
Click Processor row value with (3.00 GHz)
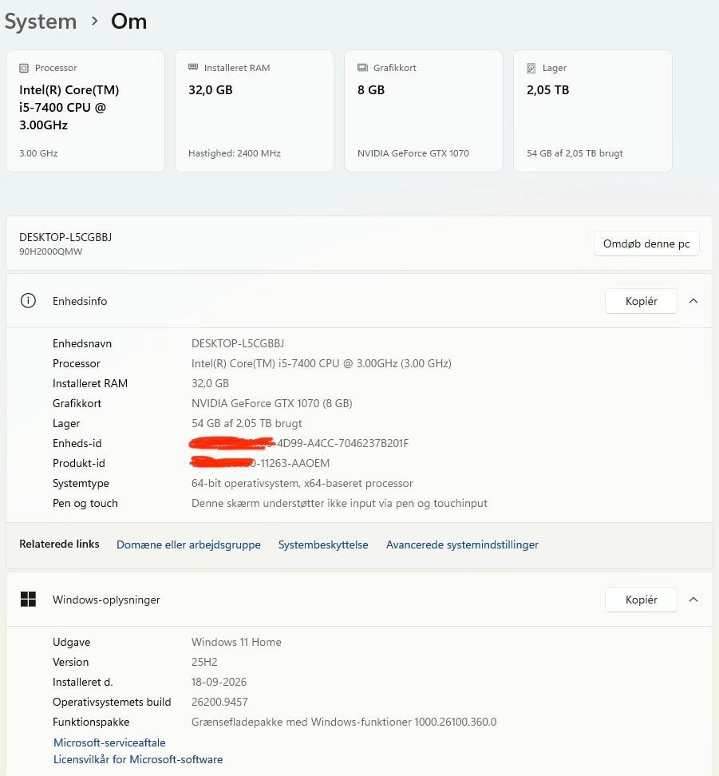pos(321,363)
